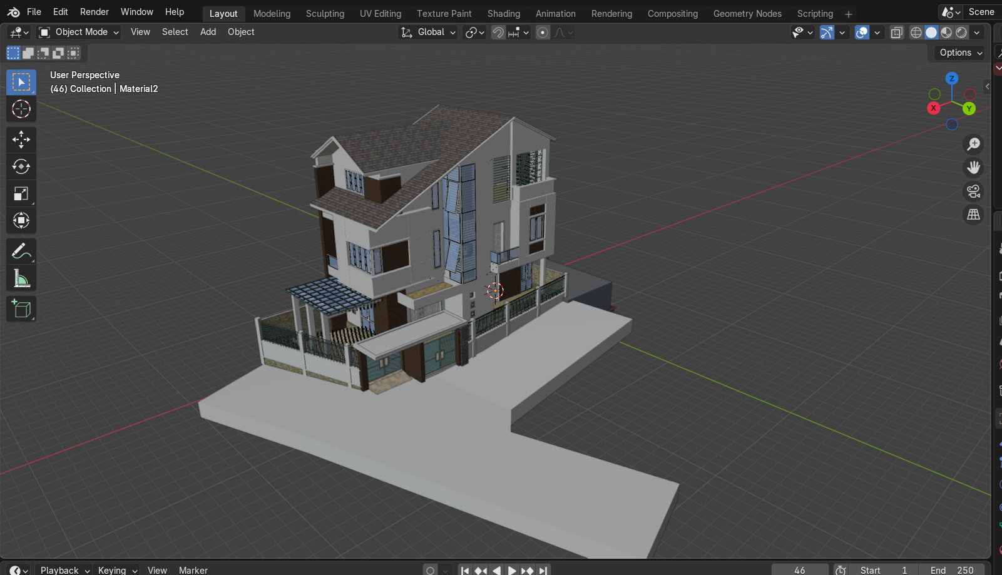This screenshot has width=1002, height=575.
Task: Switch orthographic/perspective grid icon
Action: pyautogui.click(x=973, y=215)
